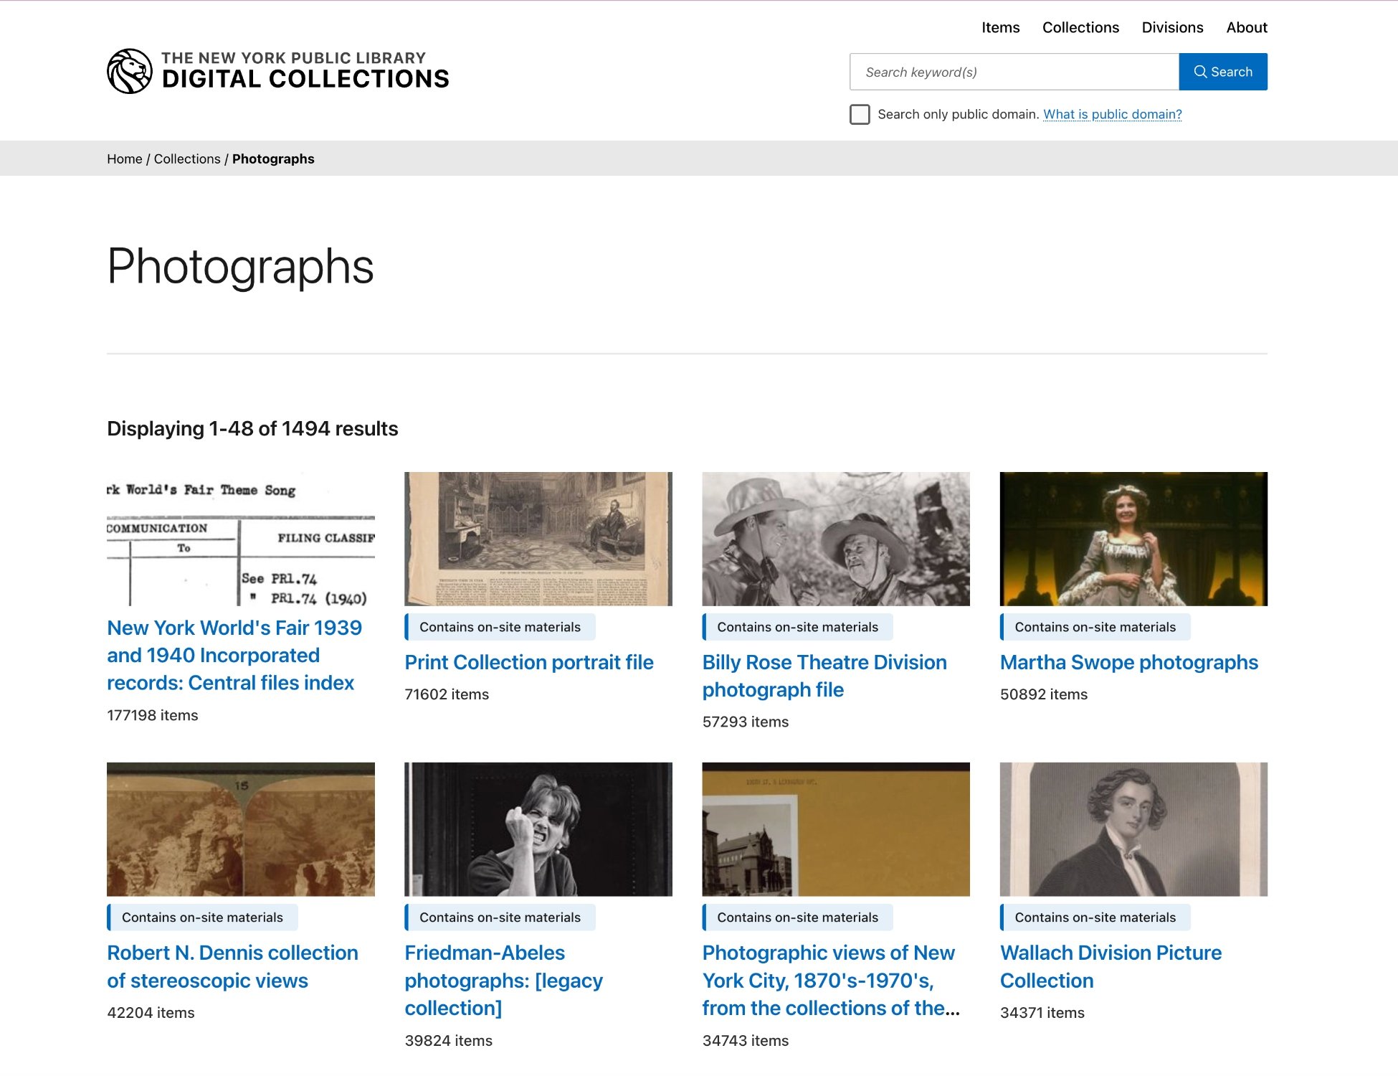Click the Wallach Division portrait thumbnail
1398x1076 pixels.
(1133, 829)
